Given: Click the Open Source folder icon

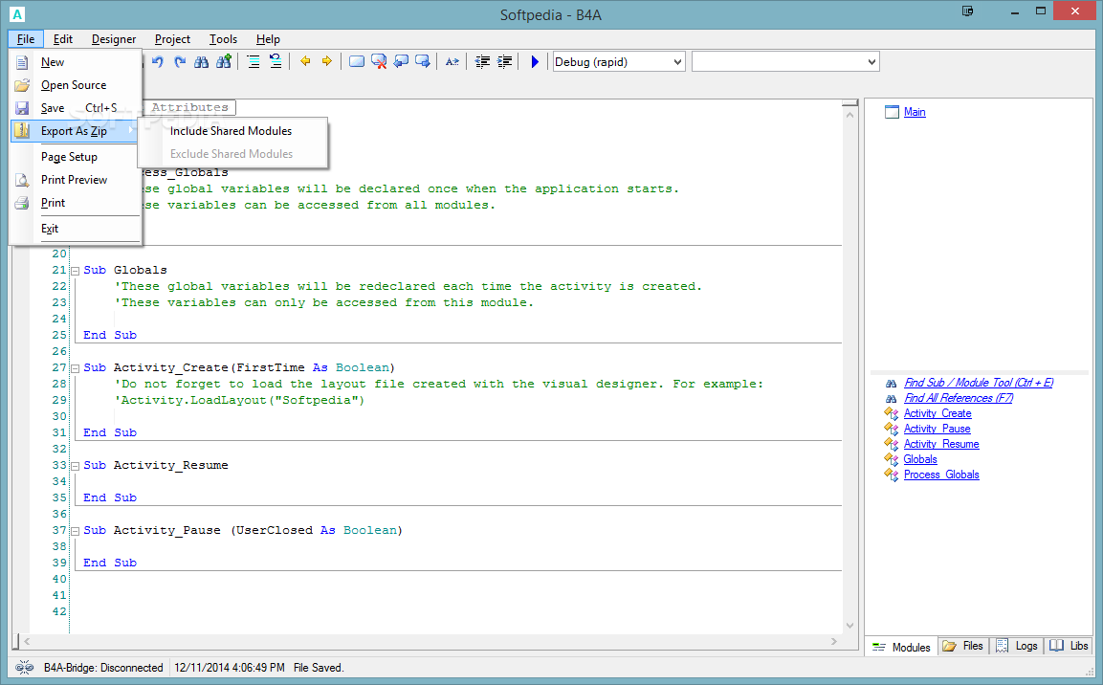Looking at the screenshot, I should [x=23, y=85].
